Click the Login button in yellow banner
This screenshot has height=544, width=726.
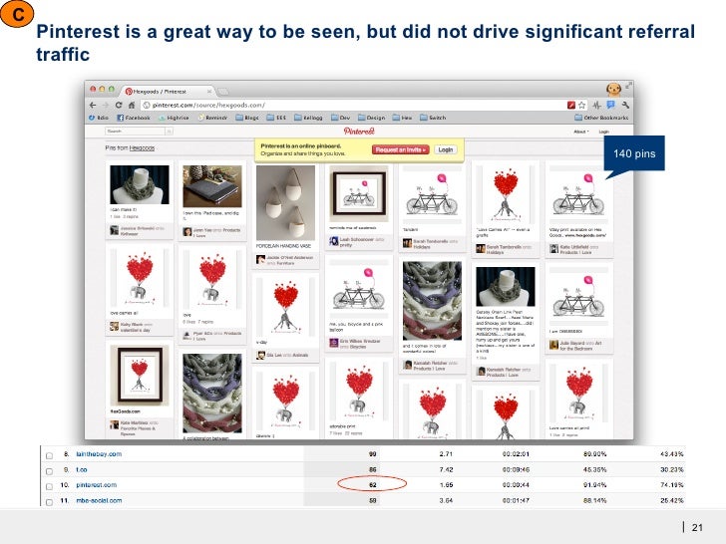pos(446,149)
